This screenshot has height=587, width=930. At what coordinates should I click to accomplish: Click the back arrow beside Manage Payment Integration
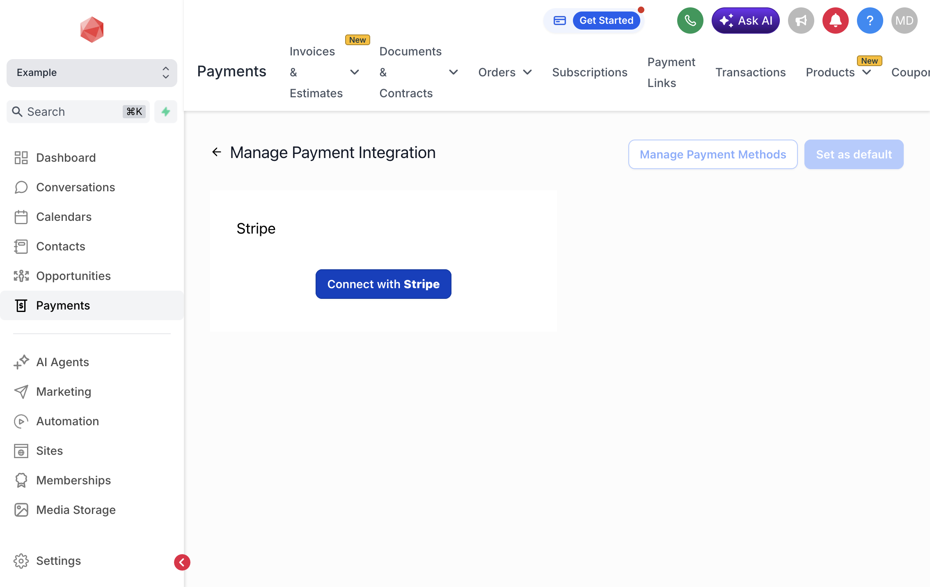click(x=216, y=152)
